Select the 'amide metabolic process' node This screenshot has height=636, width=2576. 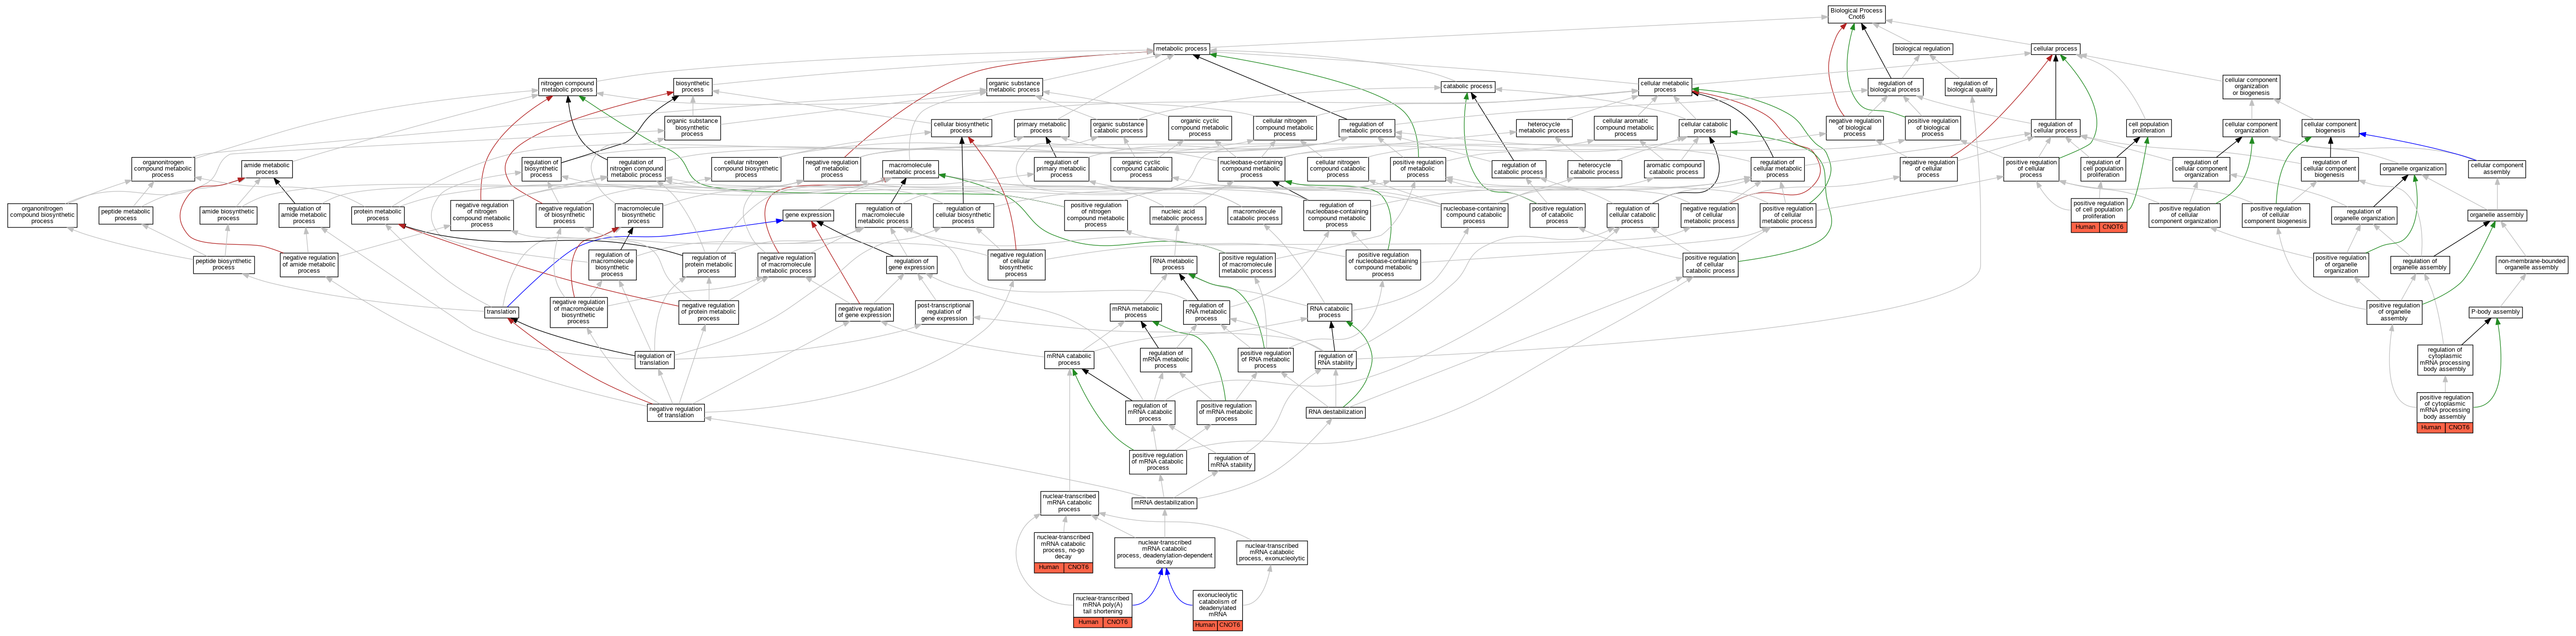point(266,169)
